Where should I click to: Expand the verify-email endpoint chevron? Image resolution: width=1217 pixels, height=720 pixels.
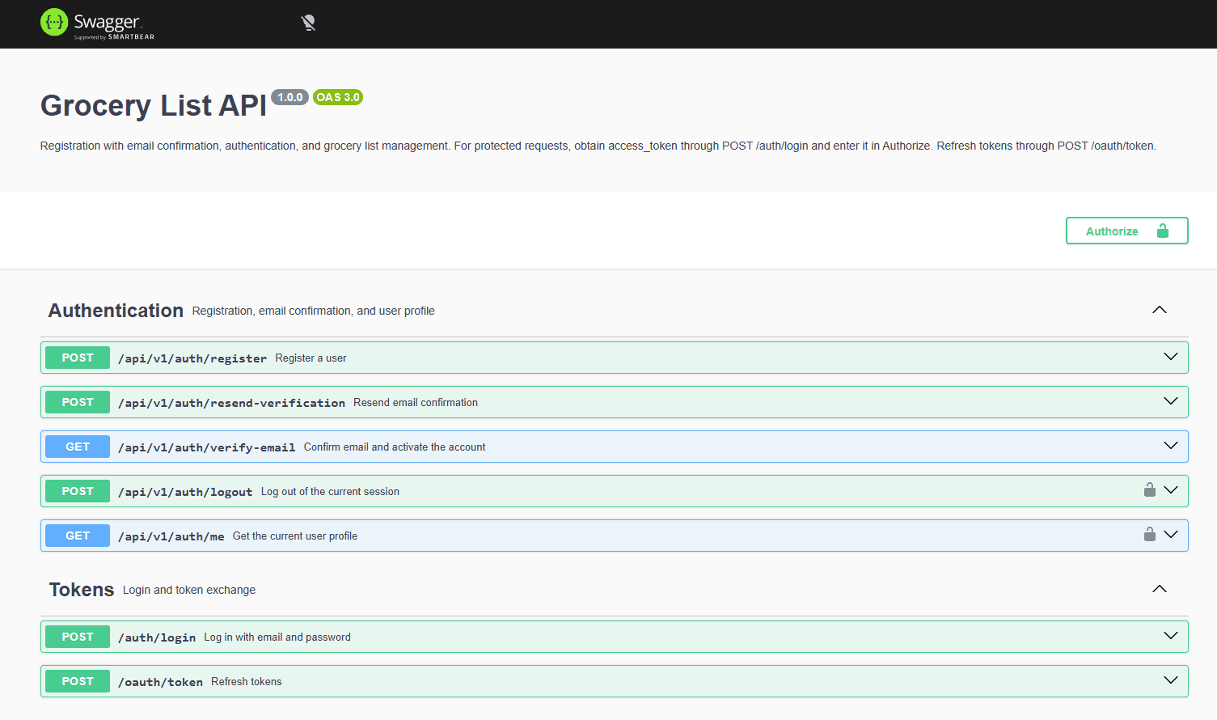(1170, 446)
